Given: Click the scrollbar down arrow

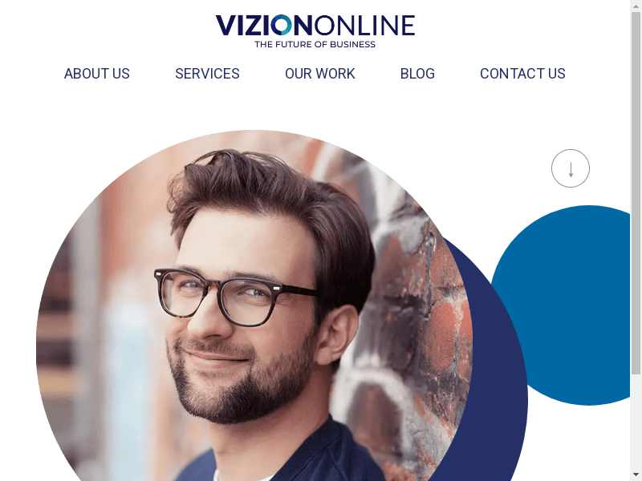Looking at the screenshot, I should pyautogui.click(x=636, y=475).
